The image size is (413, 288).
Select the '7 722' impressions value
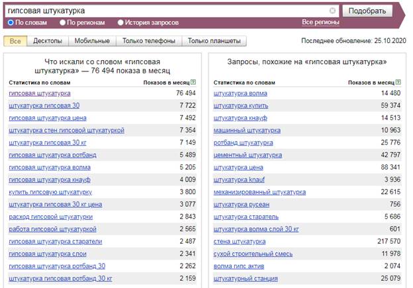188,106
